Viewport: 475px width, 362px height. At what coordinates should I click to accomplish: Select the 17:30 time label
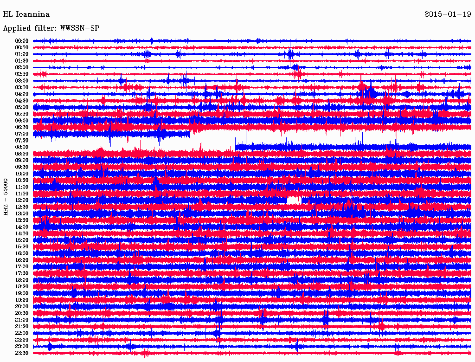(x=22, y=273)
